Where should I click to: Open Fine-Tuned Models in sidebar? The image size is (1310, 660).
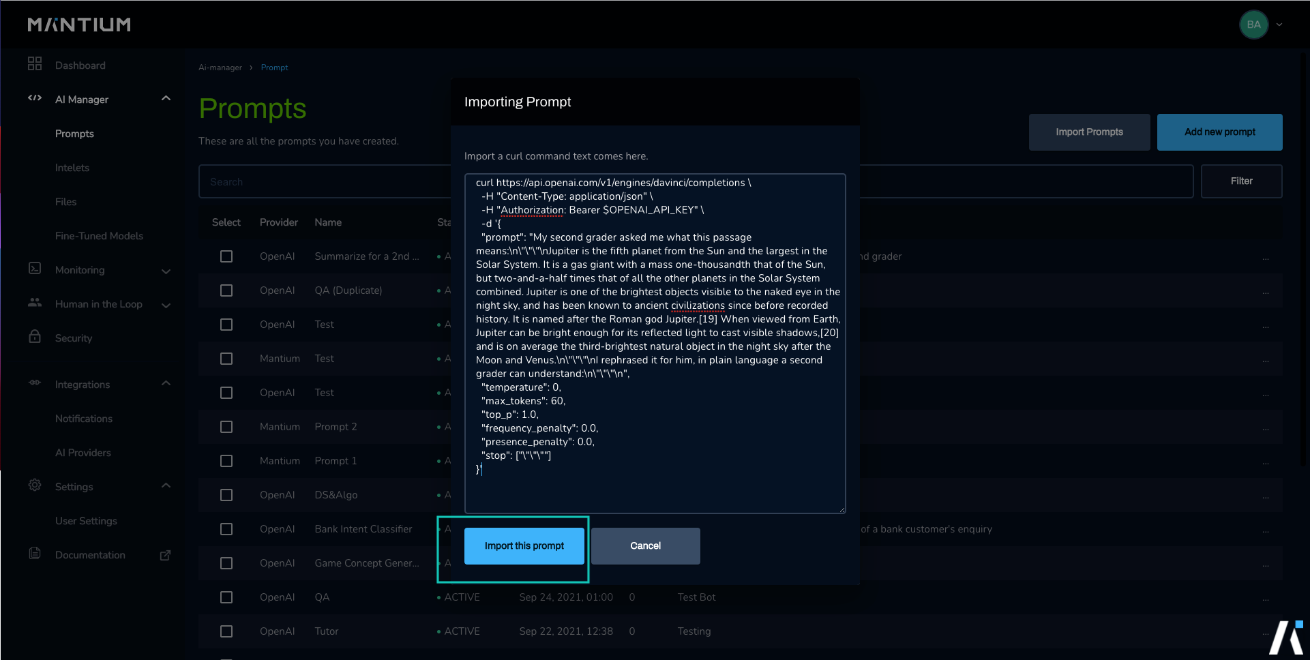click(x=99, y=236)
